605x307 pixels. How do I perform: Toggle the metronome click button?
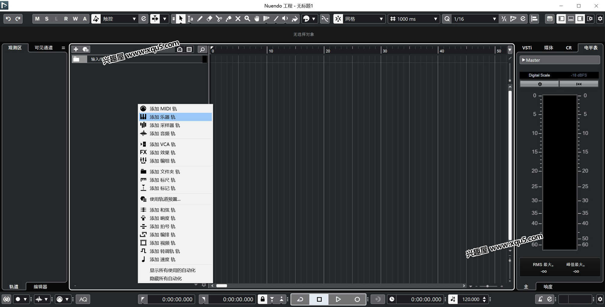click(x=540, y=299)
